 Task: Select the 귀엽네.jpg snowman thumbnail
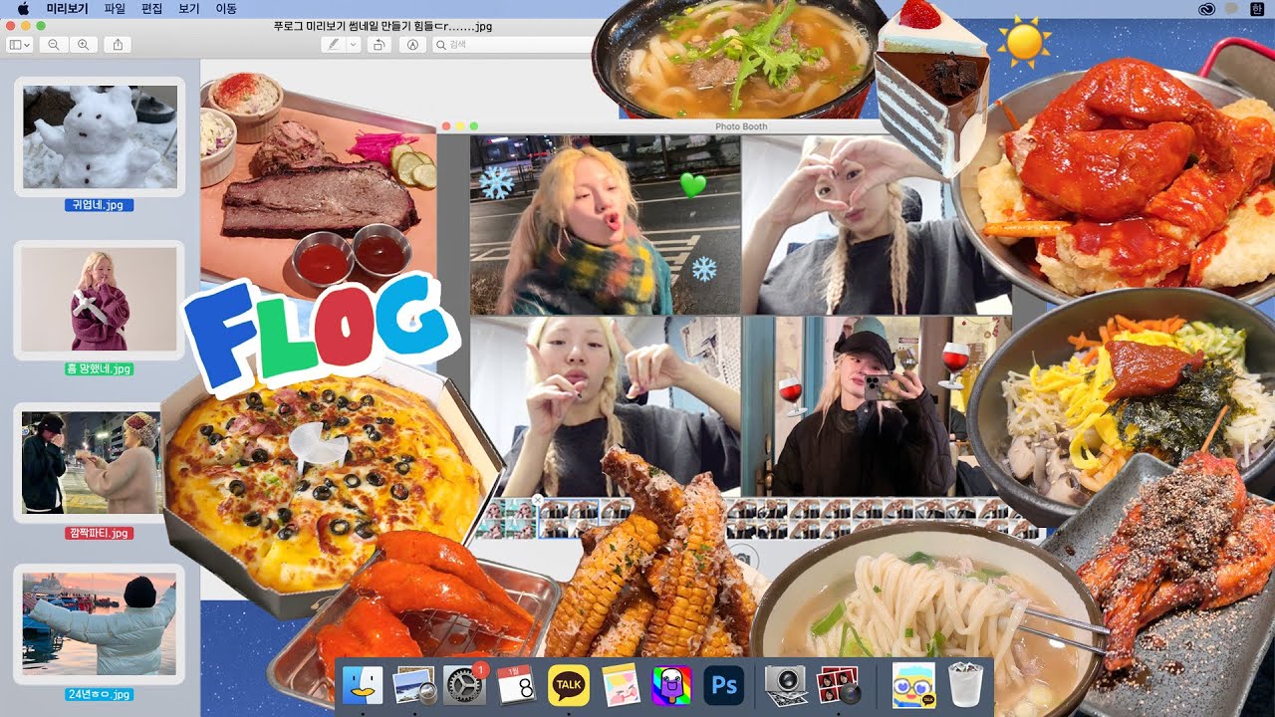point(100,136)
